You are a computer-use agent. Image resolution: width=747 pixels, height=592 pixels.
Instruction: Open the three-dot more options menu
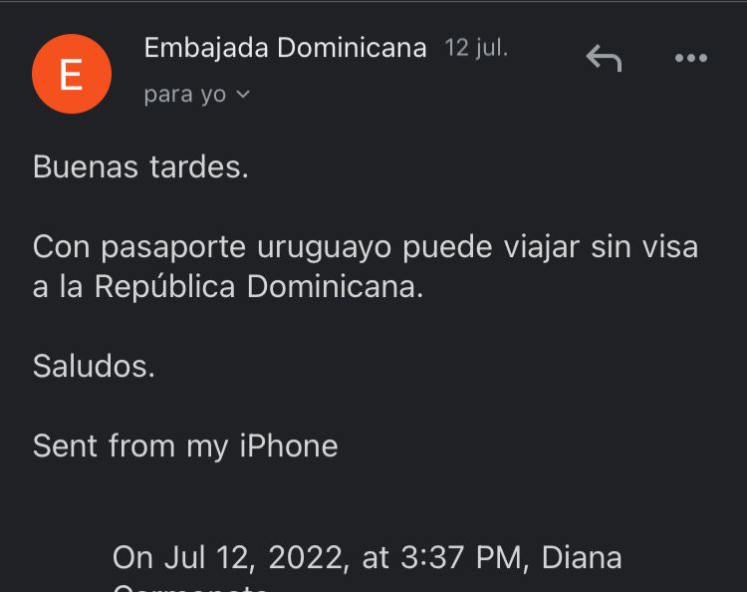click(690, 59)
